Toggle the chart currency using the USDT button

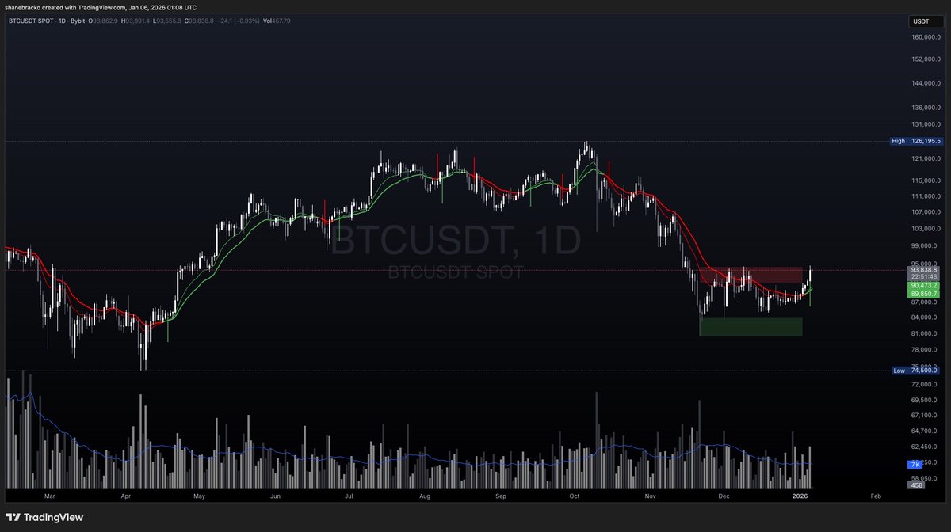pyautogui.click(x=926, y=21)
